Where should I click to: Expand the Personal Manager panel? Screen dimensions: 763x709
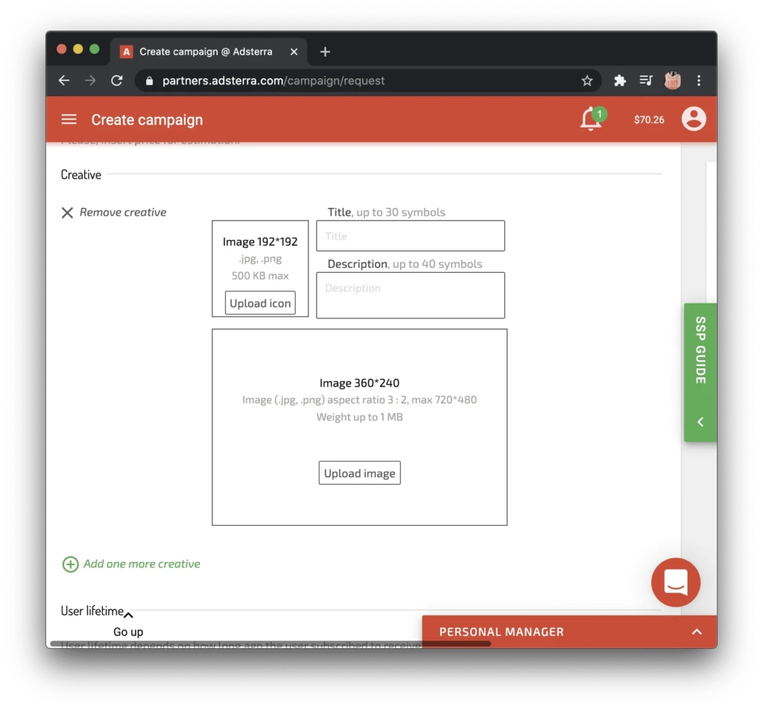[697, 631]
